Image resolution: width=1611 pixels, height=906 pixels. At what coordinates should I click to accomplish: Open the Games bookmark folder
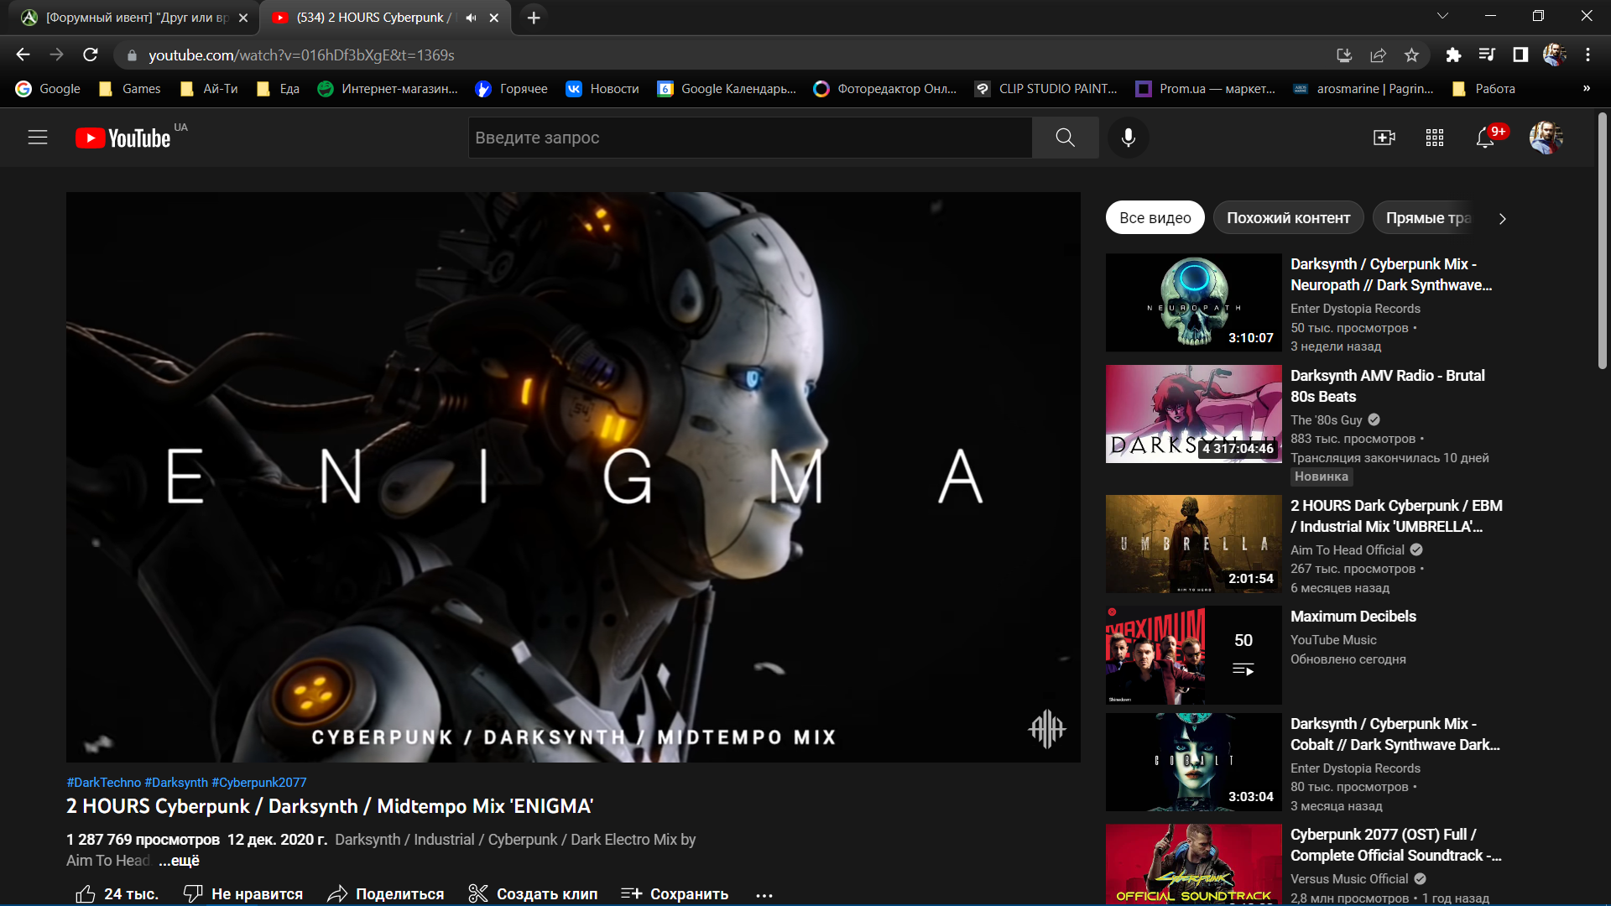coord(130,88)
